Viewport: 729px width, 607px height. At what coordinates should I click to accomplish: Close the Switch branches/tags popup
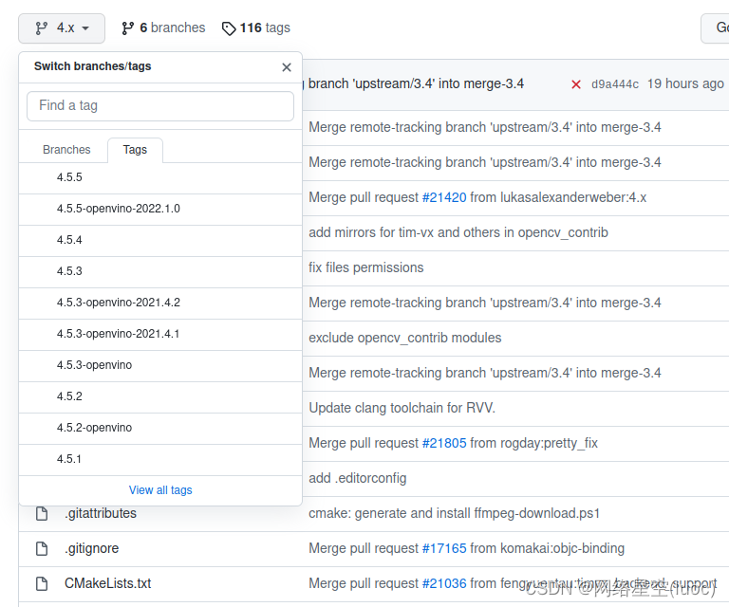coord(287,67)
